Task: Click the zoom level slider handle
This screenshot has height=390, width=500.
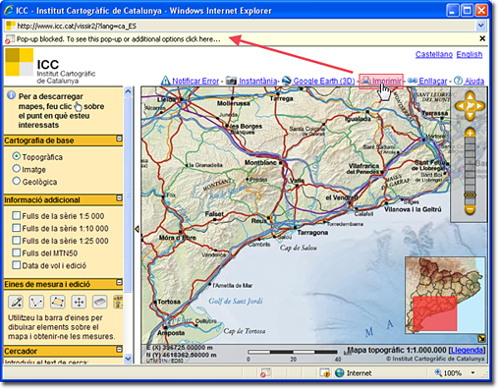Action: (470, 195)
